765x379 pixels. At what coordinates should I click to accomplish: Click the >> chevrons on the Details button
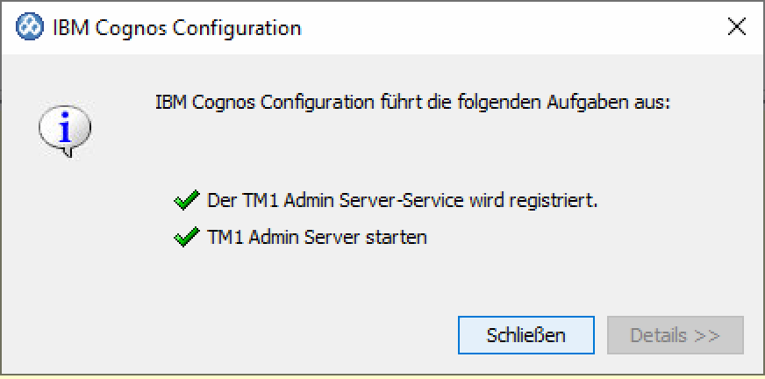(x=707, y=335)
